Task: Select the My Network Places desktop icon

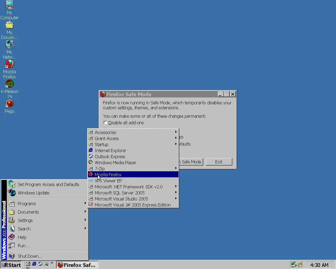Action: point(9,50)
